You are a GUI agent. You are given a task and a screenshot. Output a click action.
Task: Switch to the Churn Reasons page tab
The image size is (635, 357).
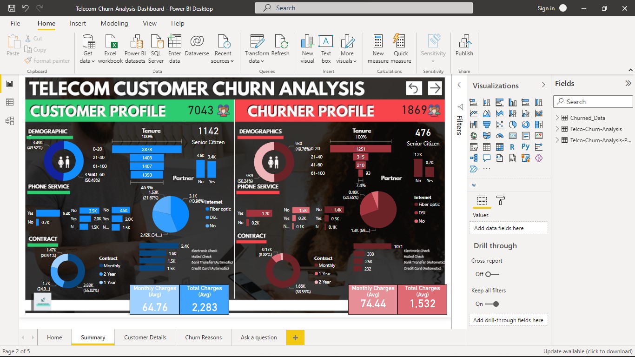click(x=203, y=337)
